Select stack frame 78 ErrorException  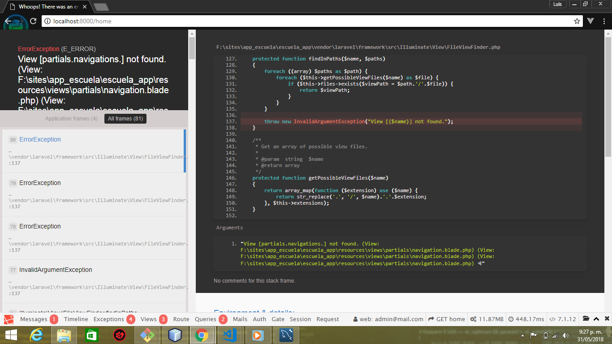(x=93, y=238)
